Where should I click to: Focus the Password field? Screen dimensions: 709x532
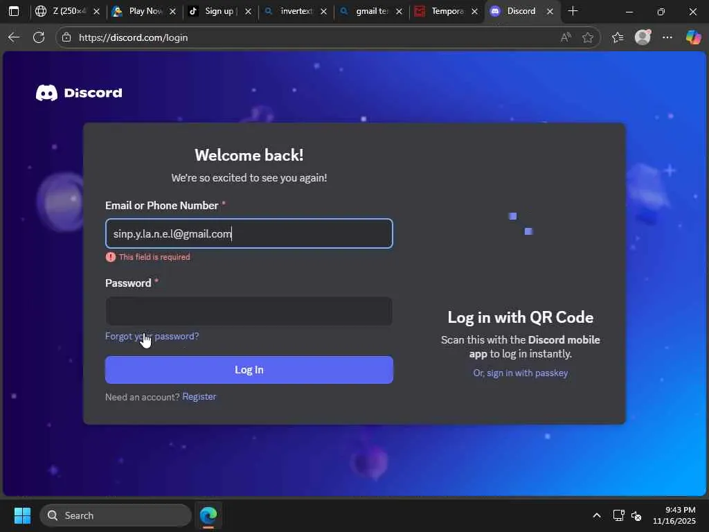[249, 311]
